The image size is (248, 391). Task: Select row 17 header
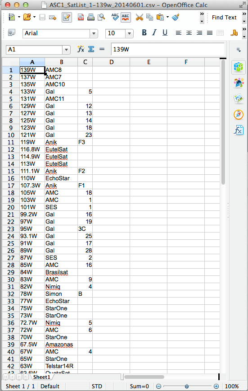click(x=11, y=186)
